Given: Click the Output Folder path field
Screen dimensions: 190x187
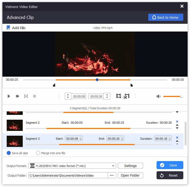Looking at the screenshot, I should (x=68, y=176).
